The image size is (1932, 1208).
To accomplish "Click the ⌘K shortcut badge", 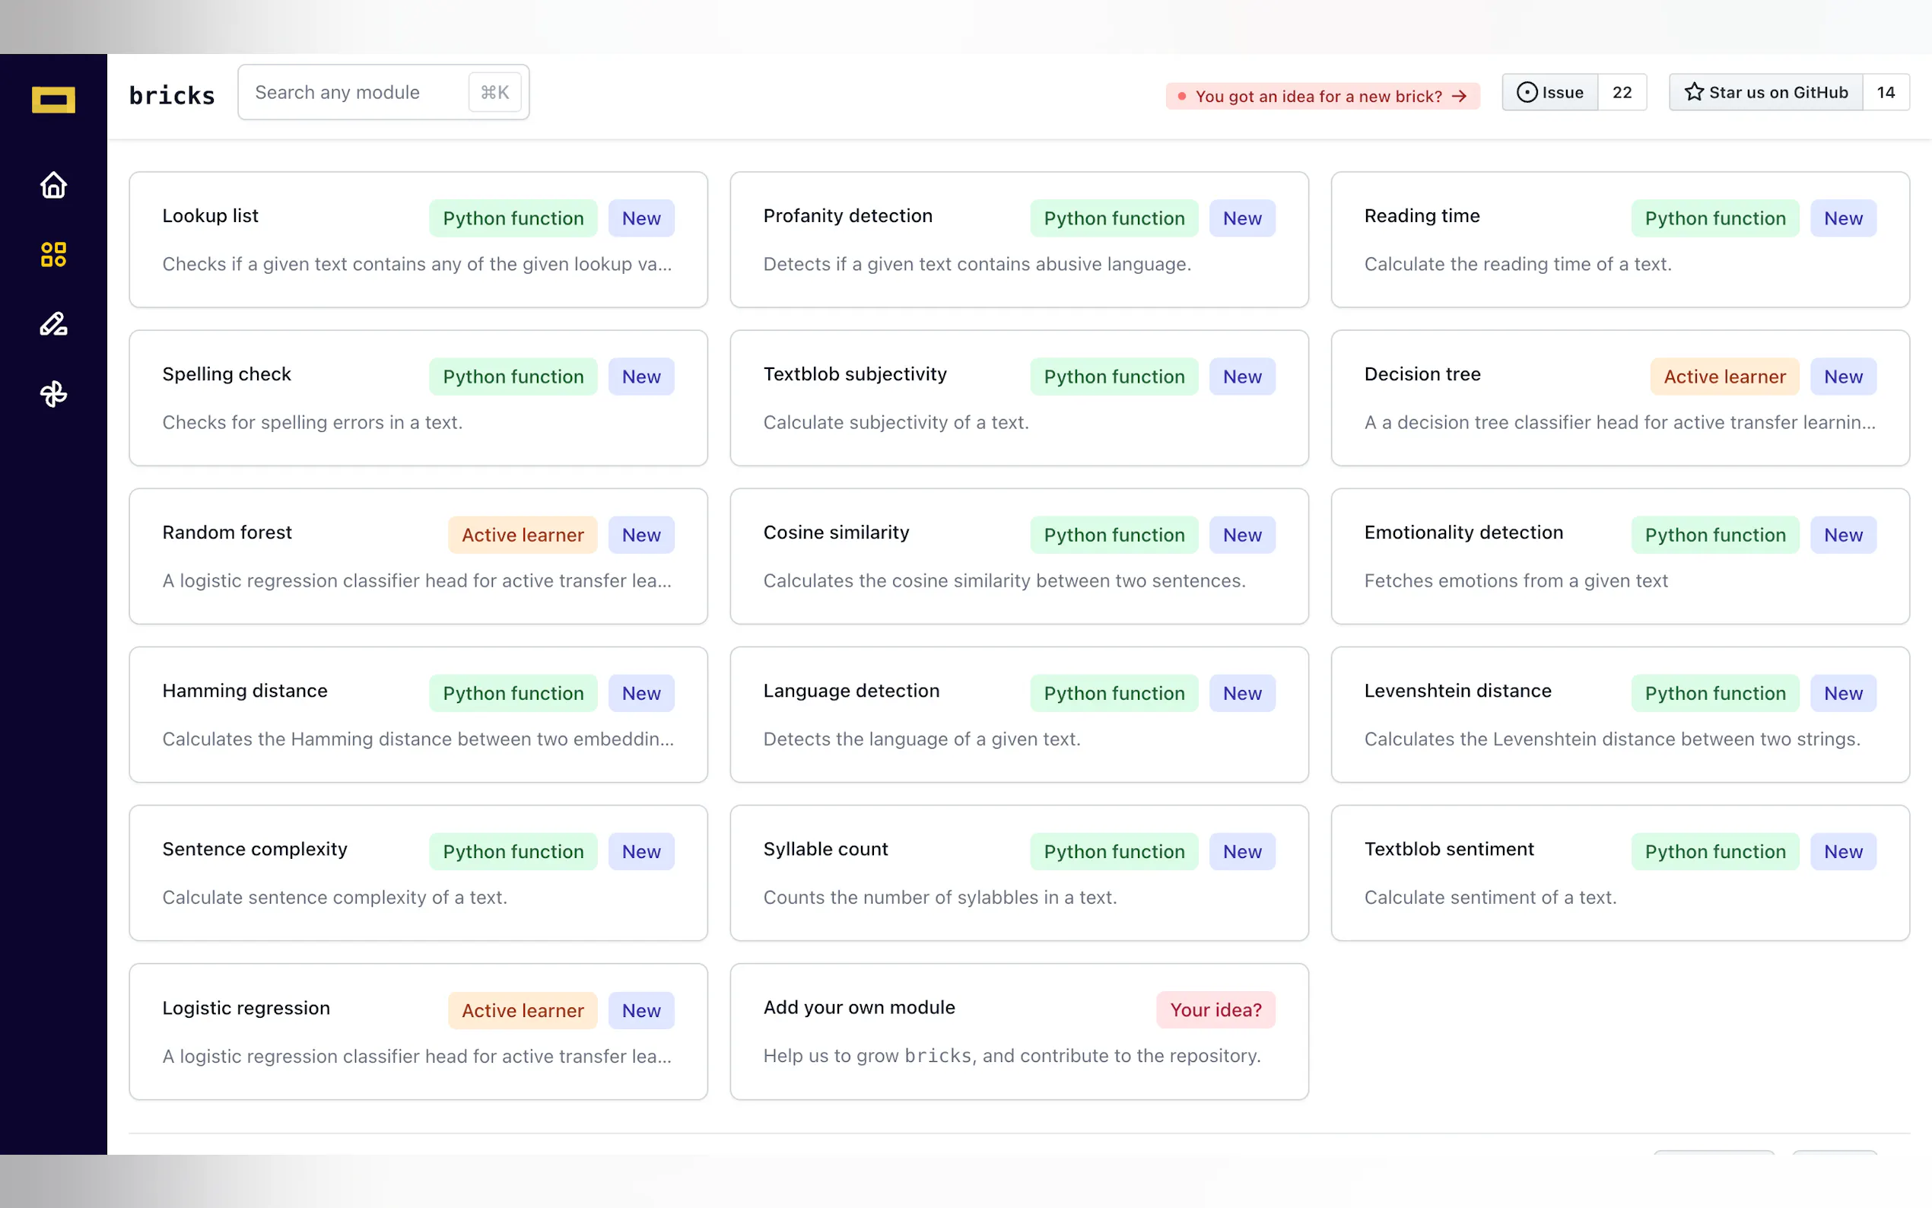I will (x=494, y=93).
